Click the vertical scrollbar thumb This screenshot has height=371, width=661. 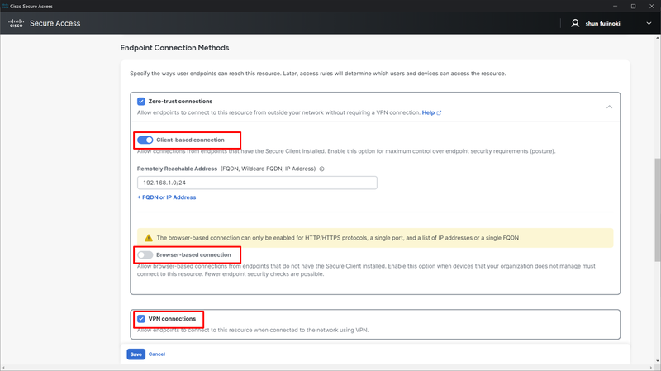658,210
